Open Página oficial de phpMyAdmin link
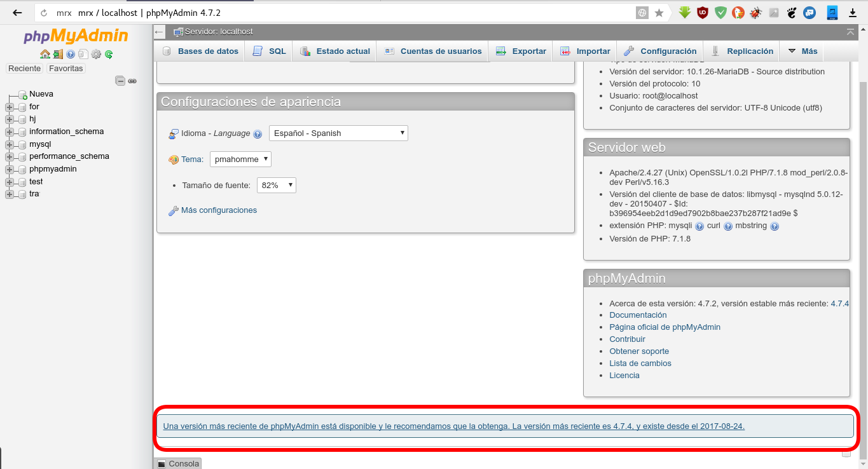Screen dimensions: 868x469 [x=665, y=327]
